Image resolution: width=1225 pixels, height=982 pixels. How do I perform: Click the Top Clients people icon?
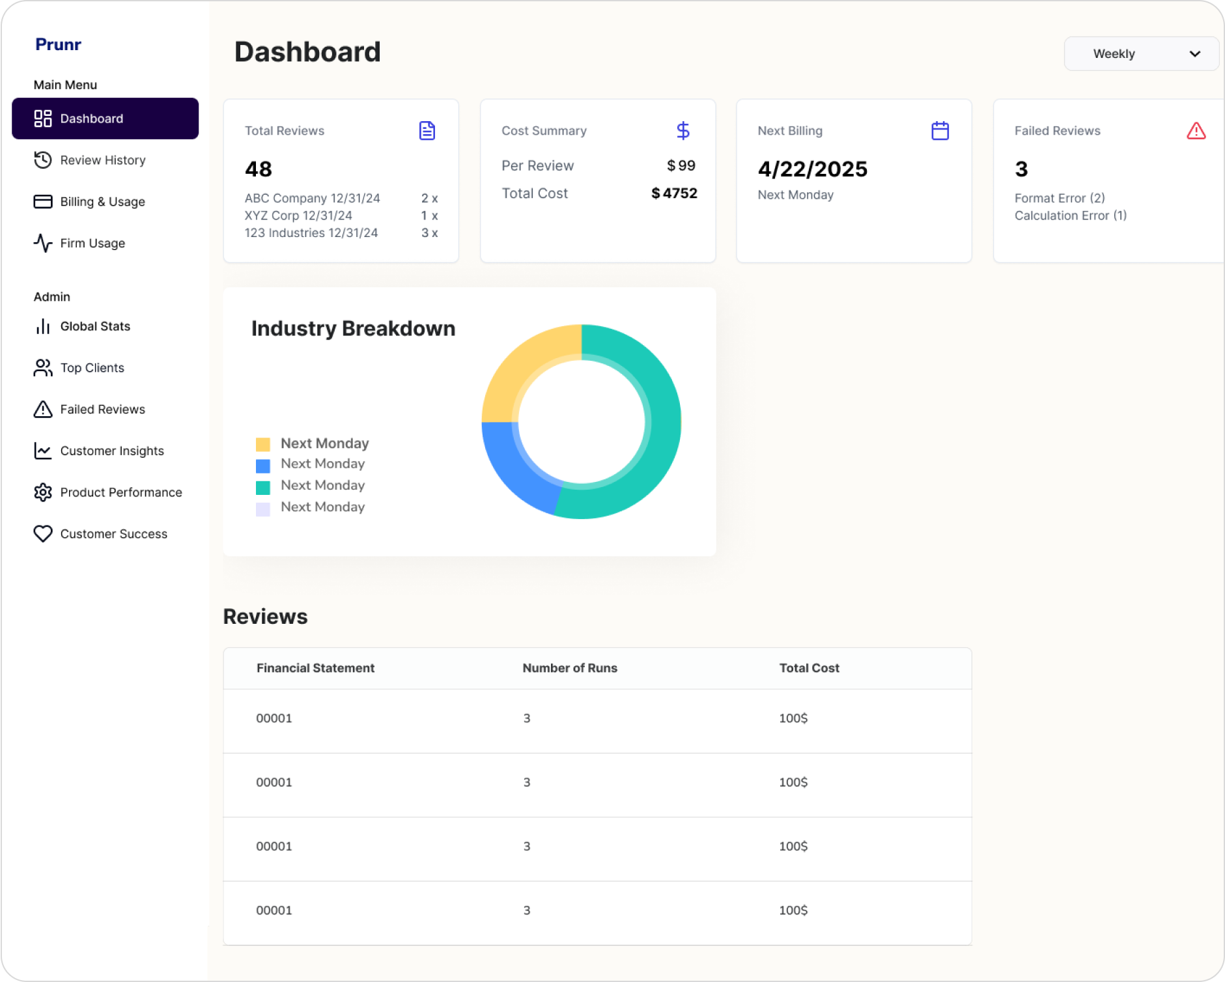pos(42,367)
